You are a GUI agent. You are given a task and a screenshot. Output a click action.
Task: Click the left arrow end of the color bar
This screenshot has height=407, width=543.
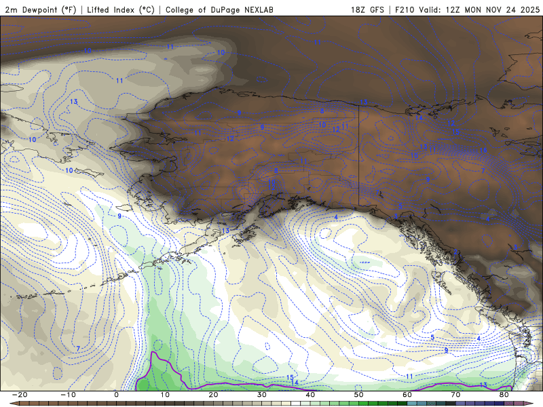click(14, 404)
